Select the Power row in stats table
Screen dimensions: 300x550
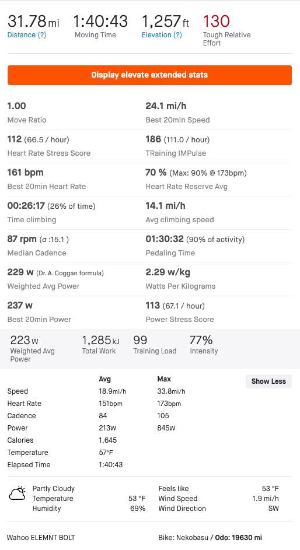point(96,428)
